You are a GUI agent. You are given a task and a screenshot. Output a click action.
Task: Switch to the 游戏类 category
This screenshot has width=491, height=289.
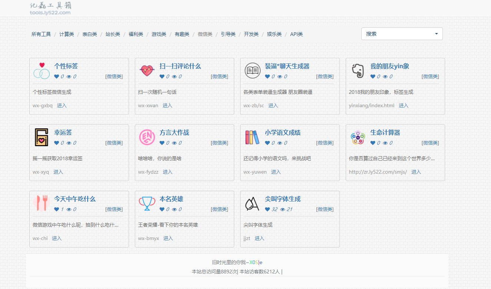(159, 34)
